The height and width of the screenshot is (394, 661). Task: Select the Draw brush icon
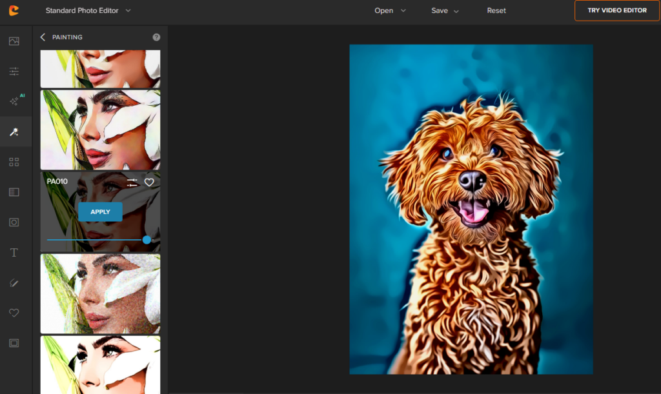pos(14,283)
